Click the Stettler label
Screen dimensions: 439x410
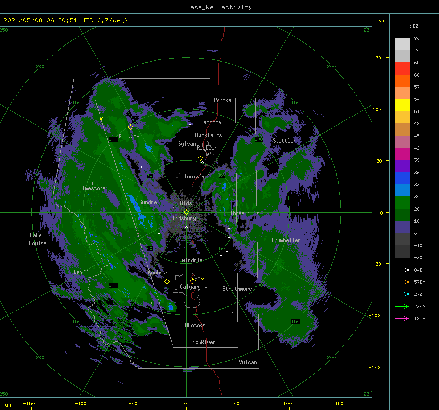(x=284, y=141)
